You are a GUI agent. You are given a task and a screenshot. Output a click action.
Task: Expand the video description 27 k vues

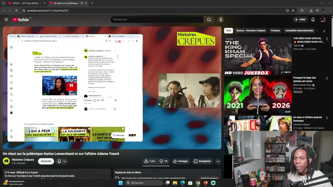pos(57,174)
